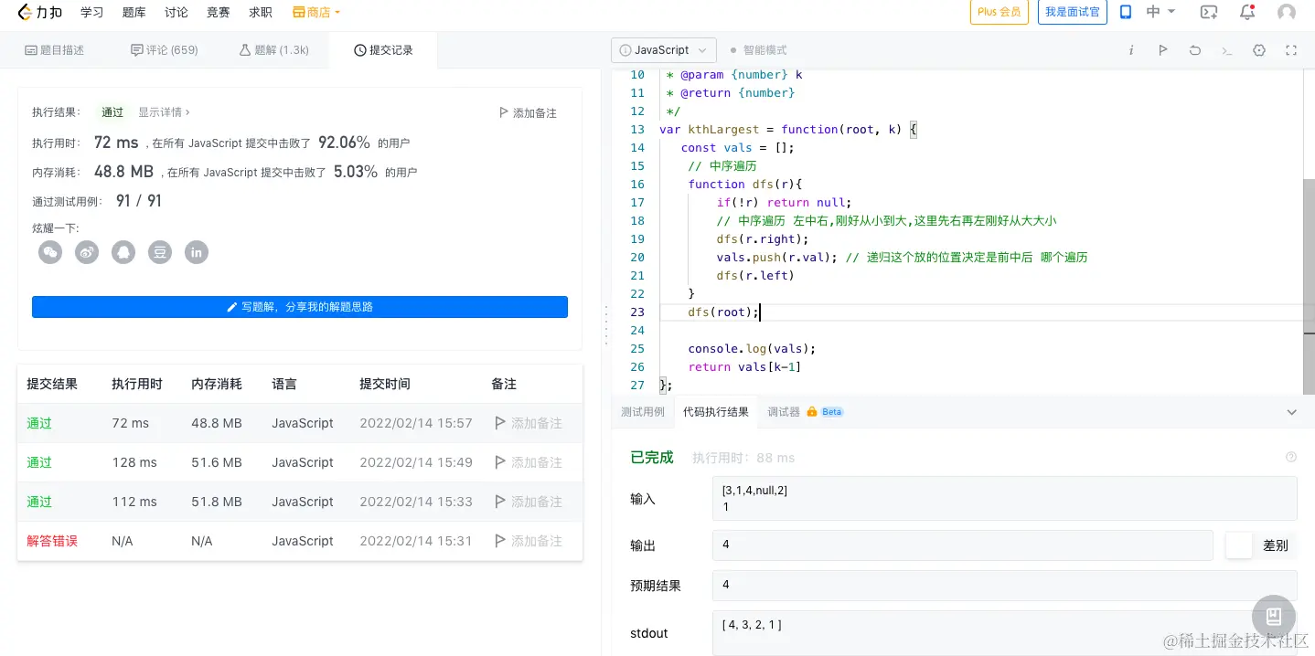Open the JavaScript language dropdown
Screen dimensions: 1315x656
coord(663,50)
